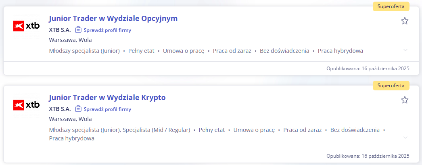Follow 'Sprawdź profil firmy' in the Opcyjnym offer
The height and width of the screenshot is (165, 422).
click(x=107, y=30)
